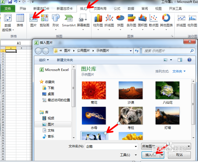Open the address path history dropdown
The image size is (198, 162).
131,51
